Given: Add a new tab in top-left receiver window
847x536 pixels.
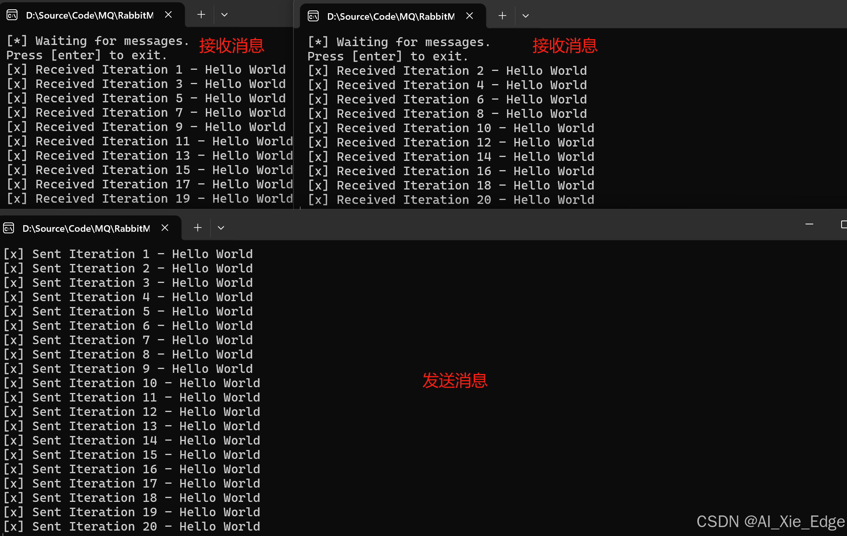Looking at the screenshot, I should (x=201, y=15).
